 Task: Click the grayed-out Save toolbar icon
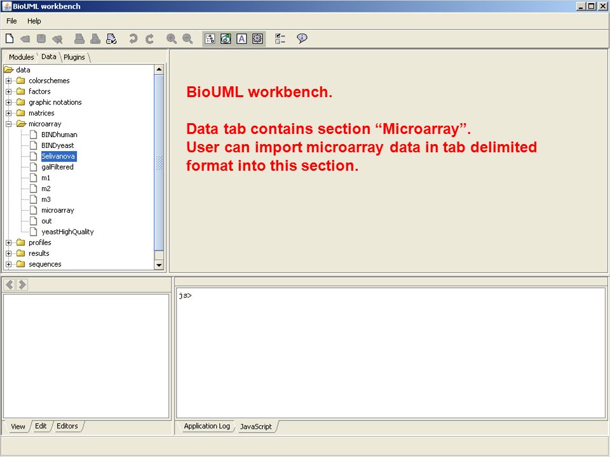[x=41, y=39]
